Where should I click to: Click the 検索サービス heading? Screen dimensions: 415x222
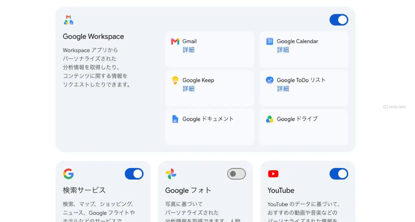tap(84, 190)
